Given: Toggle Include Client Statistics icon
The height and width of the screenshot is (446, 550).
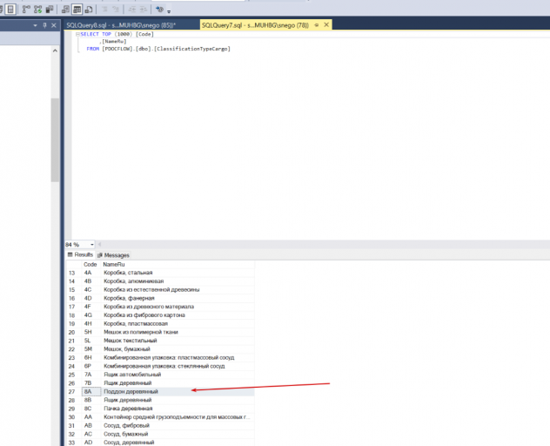Looking at the screenshot, I should point(50,10).
